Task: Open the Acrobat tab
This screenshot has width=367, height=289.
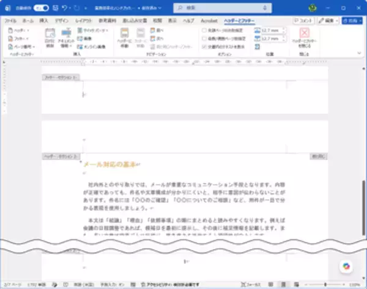Action: click(209, 21)
